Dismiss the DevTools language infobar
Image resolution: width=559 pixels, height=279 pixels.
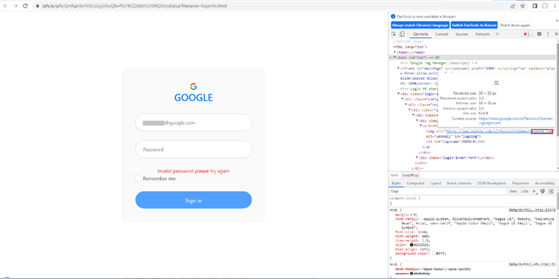(x=557, y=21)
